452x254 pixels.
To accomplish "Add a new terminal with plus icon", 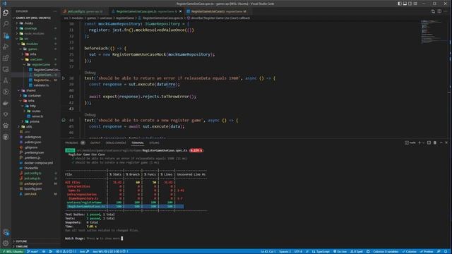I will pyautogui.click(x=420, y=143).
